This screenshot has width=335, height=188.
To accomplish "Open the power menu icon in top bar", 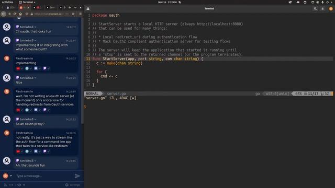I will 328,2.
